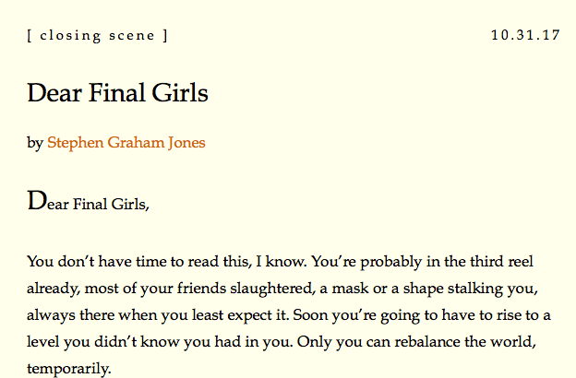
Task: Open the Stephen Graham Jones author link
Action: coord(126,143)
